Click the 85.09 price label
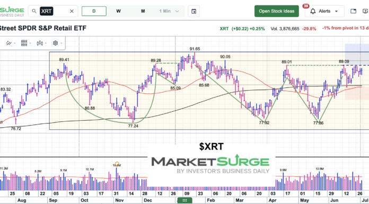This screenshot has width=369, height=204. (x=175, y=88)
